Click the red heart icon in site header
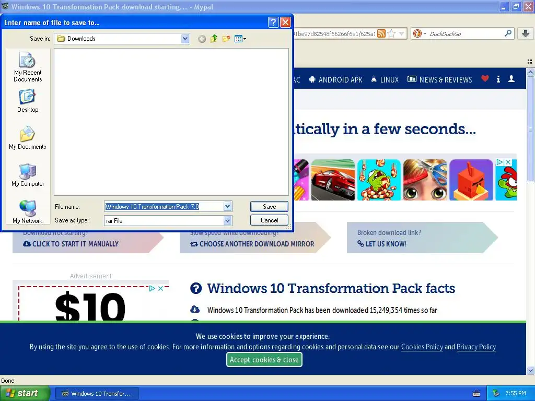This screenshot has height=401, width=535. [x=485, y=79]
